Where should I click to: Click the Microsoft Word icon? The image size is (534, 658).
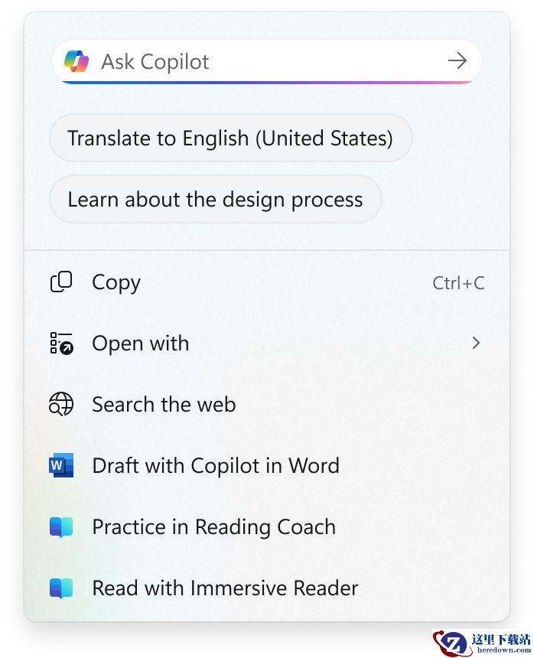click(x=61, y=465)
